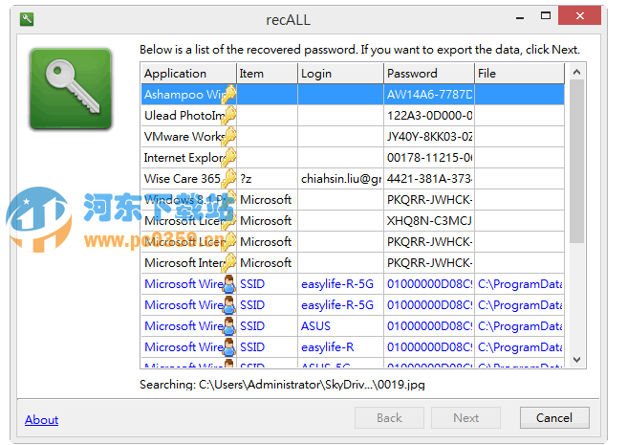Sort by the Item column header
The height and width of the screenshot is (445, 627).
267,74
